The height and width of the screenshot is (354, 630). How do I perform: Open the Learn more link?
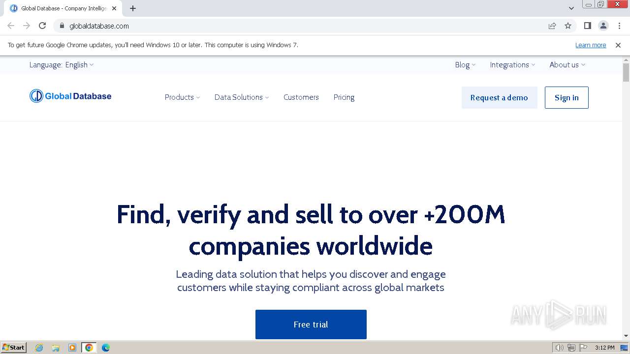[x=591, y=45]
